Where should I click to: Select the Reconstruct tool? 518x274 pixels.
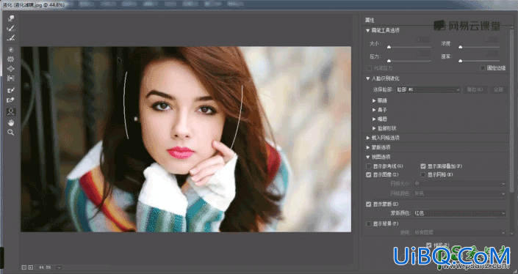11,29
